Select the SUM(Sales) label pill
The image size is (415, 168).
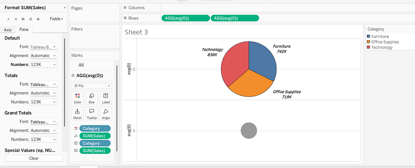pos(95,151)
